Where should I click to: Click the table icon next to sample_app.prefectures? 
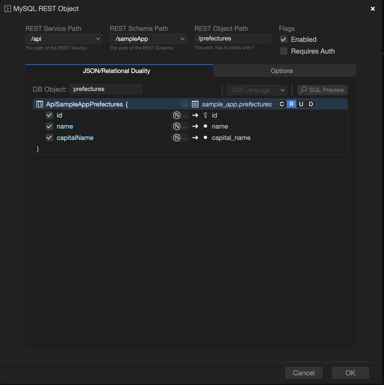(195, 104)
